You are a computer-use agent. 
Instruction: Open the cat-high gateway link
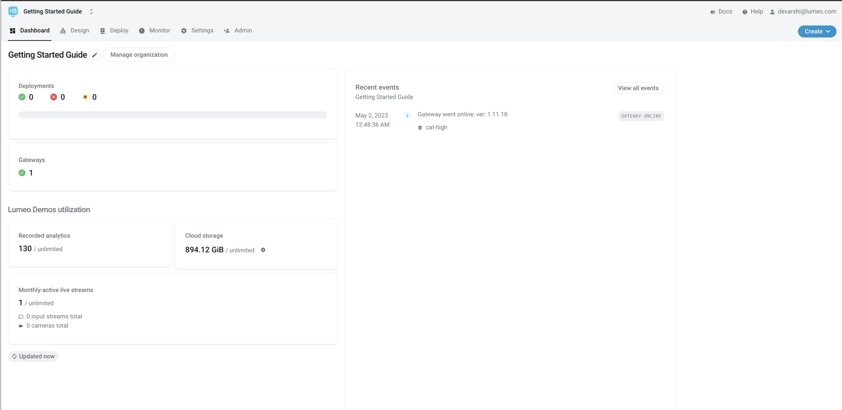tap(436, 127)
